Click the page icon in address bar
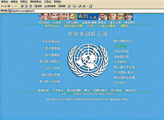 [10, 11]
